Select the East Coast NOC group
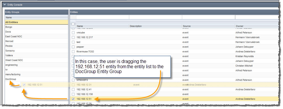This screenshot has height=109, width=283. [36, 37]
